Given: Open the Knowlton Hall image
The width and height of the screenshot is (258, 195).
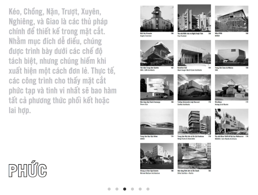Looking at the screenshot, I should (194, 53).
